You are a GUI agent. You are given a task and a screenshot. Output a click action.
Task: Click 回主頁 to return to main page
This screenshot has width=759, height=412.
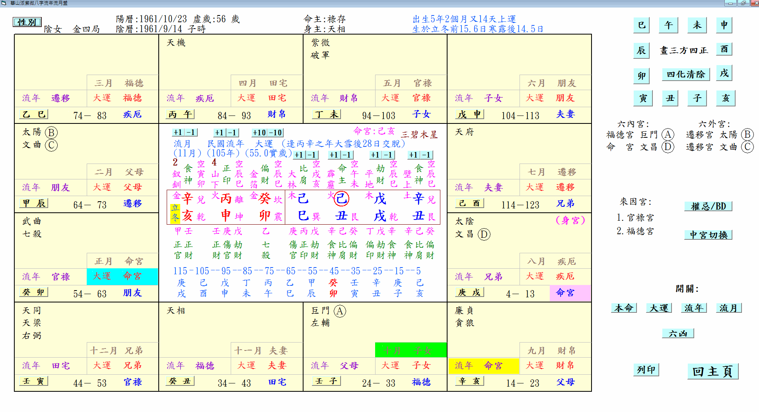point(712,372)
